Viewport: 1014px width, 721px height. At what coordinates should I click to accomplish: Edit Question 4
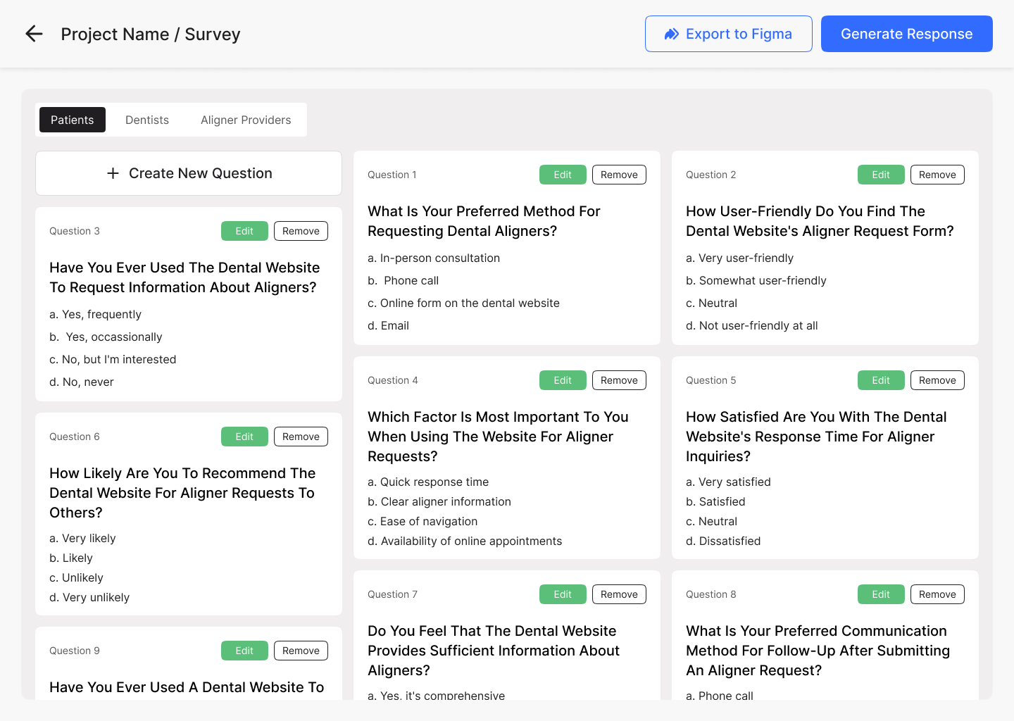click(563, 380)
